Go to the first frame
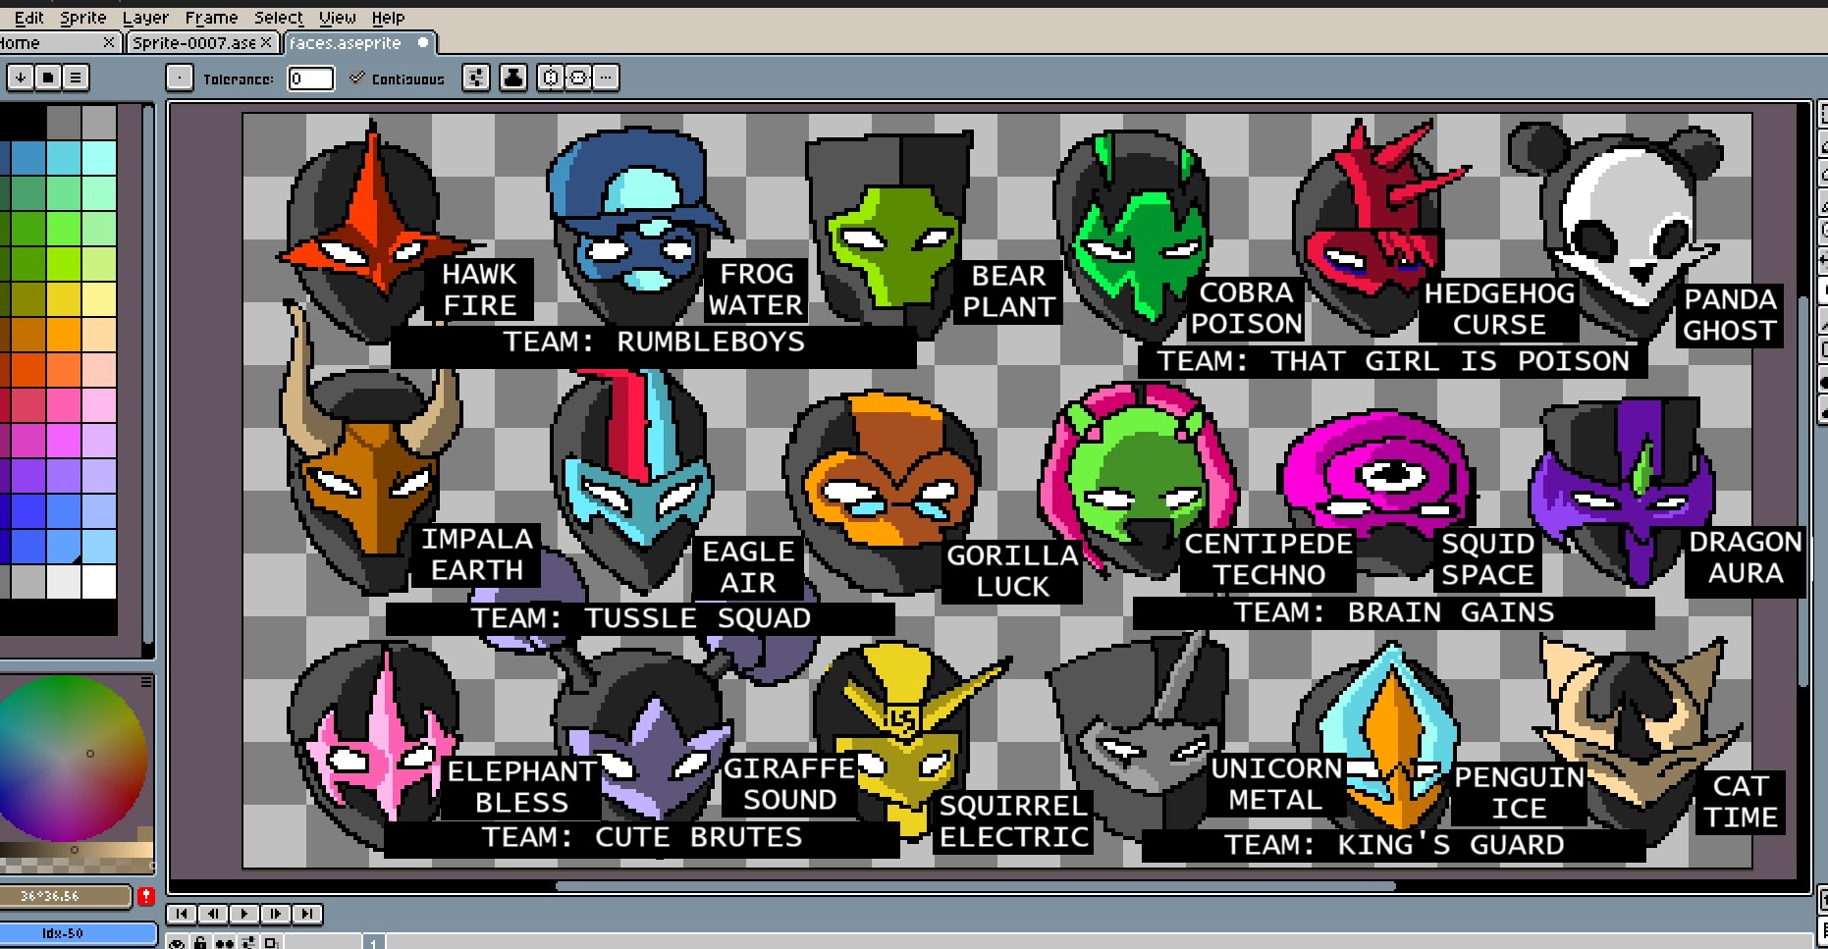 182,914
